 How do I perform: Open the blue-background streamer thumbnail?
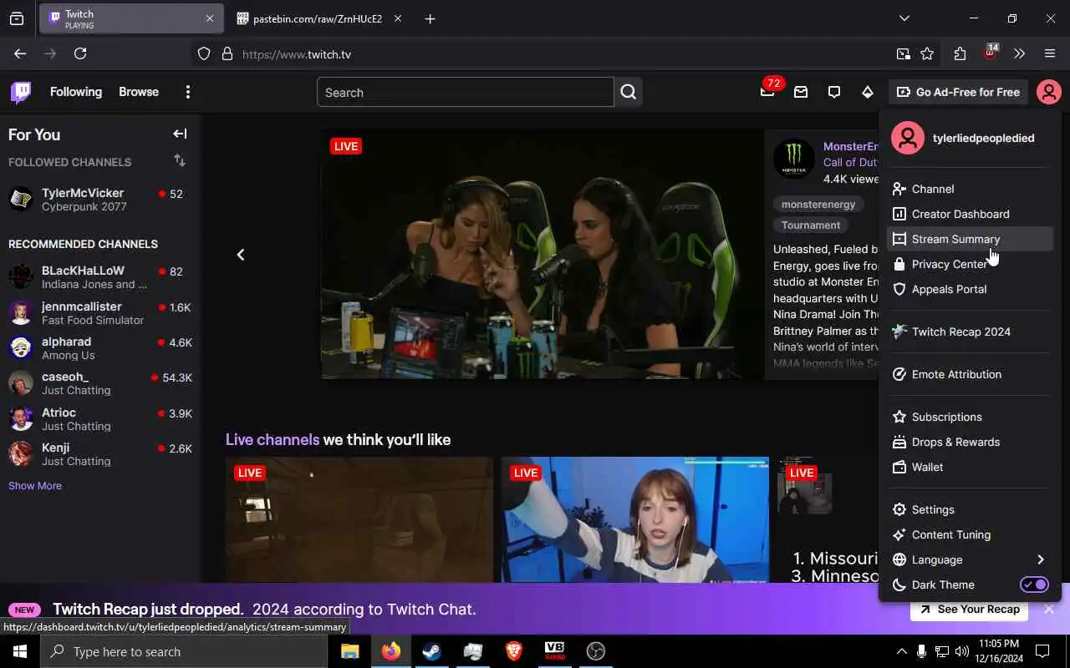[x=635, y=519]
